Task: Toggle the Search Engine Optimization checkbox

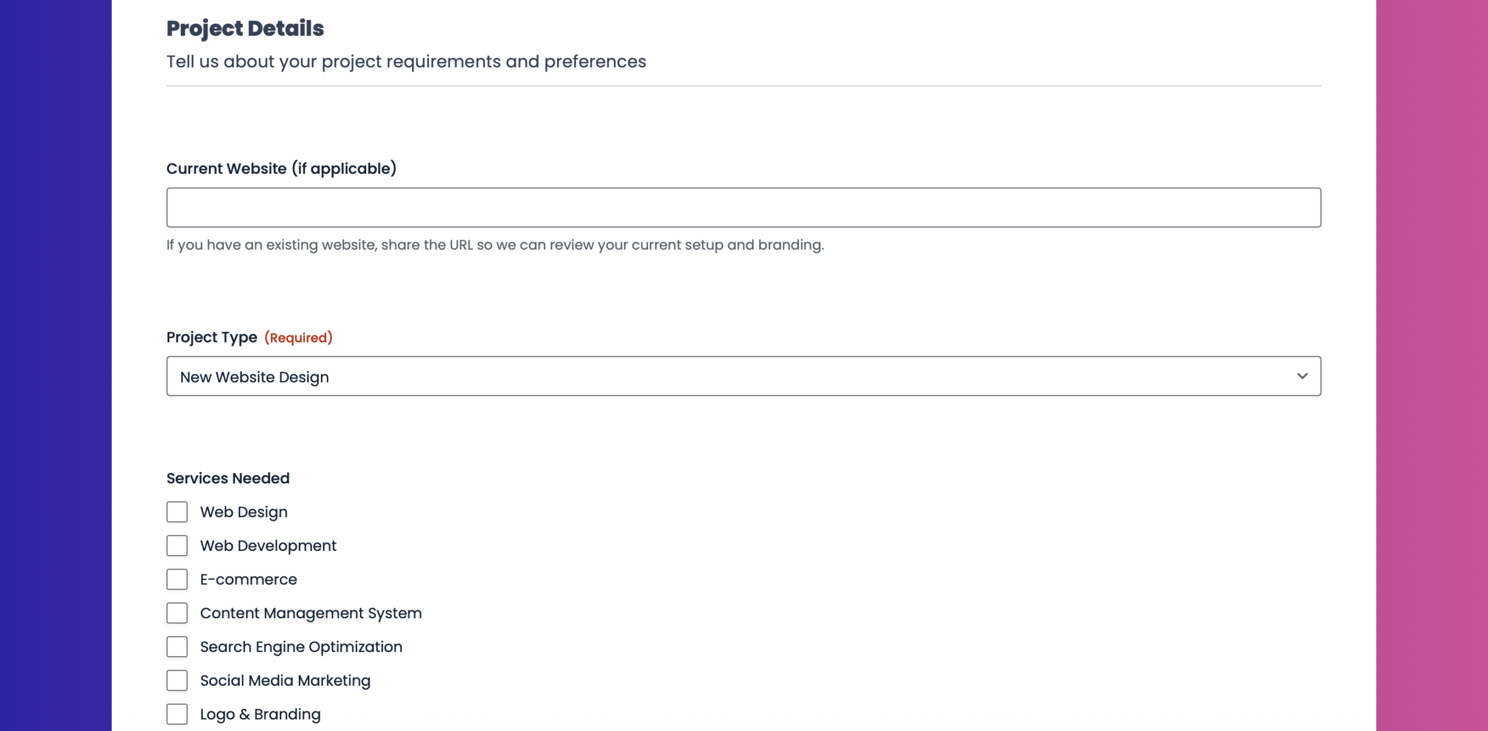Action: [x=177, y=647]
